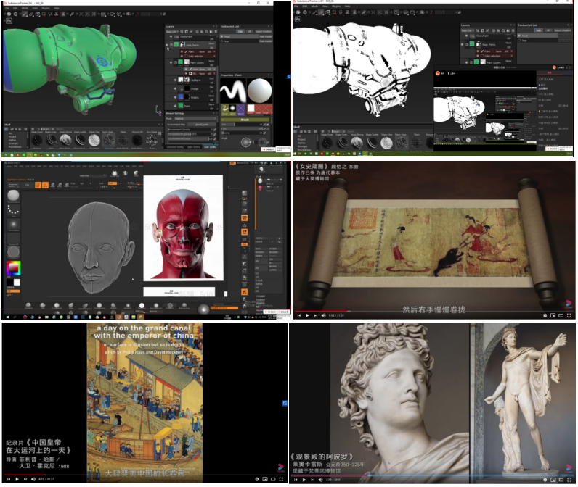
Task: Select the Move gizmo icon in ZBrush
Action: pyautogui.click(x=52, y=185)
